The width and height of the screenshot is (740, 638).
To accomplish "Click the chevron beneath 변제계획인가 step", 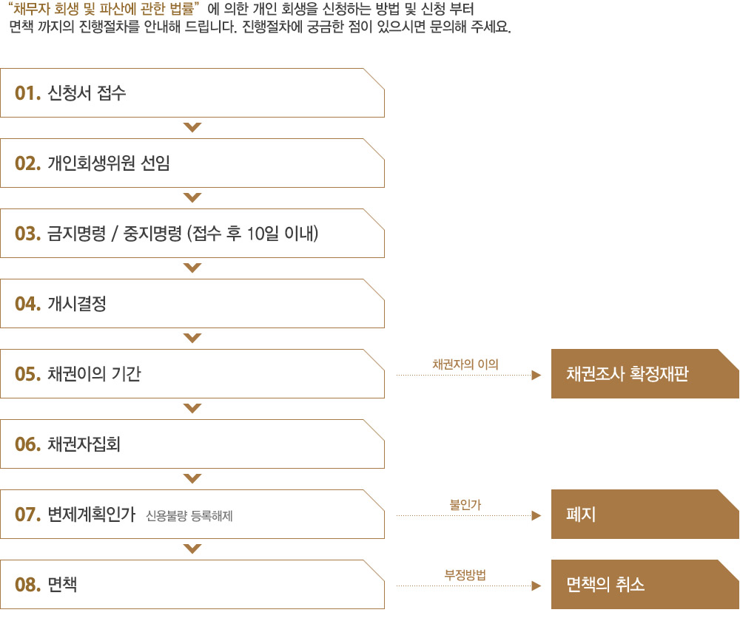I will 192,549.
